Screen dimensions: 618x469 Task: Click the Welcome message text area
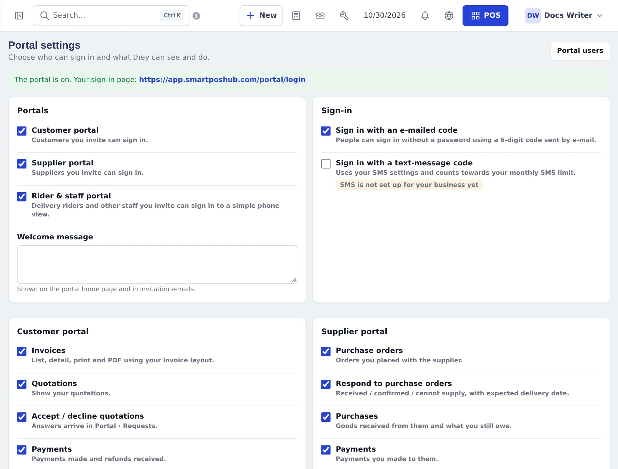[x=157, y=264]
